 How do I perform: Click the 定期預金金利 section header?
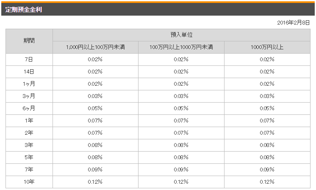[24, 9]
